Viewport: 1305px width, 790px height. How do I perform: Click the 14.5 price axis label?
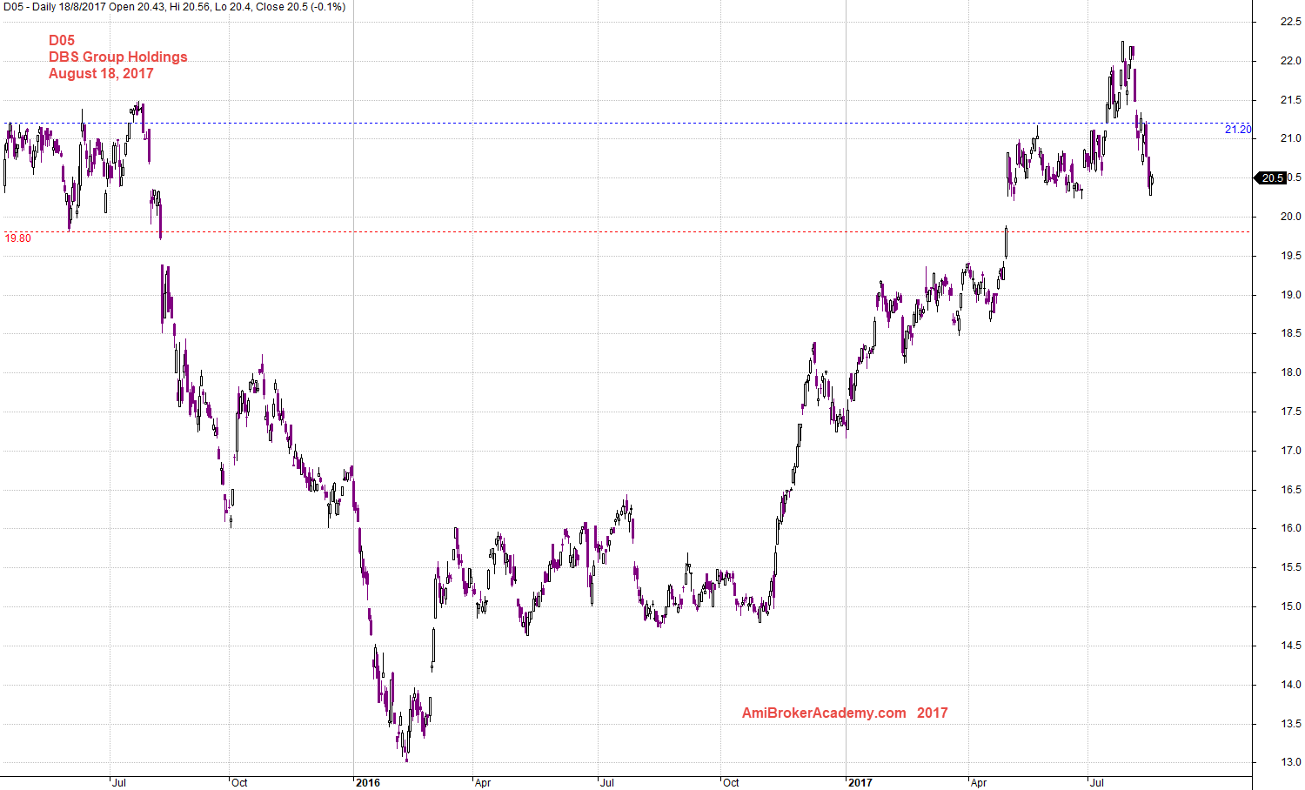[1291, 646]
